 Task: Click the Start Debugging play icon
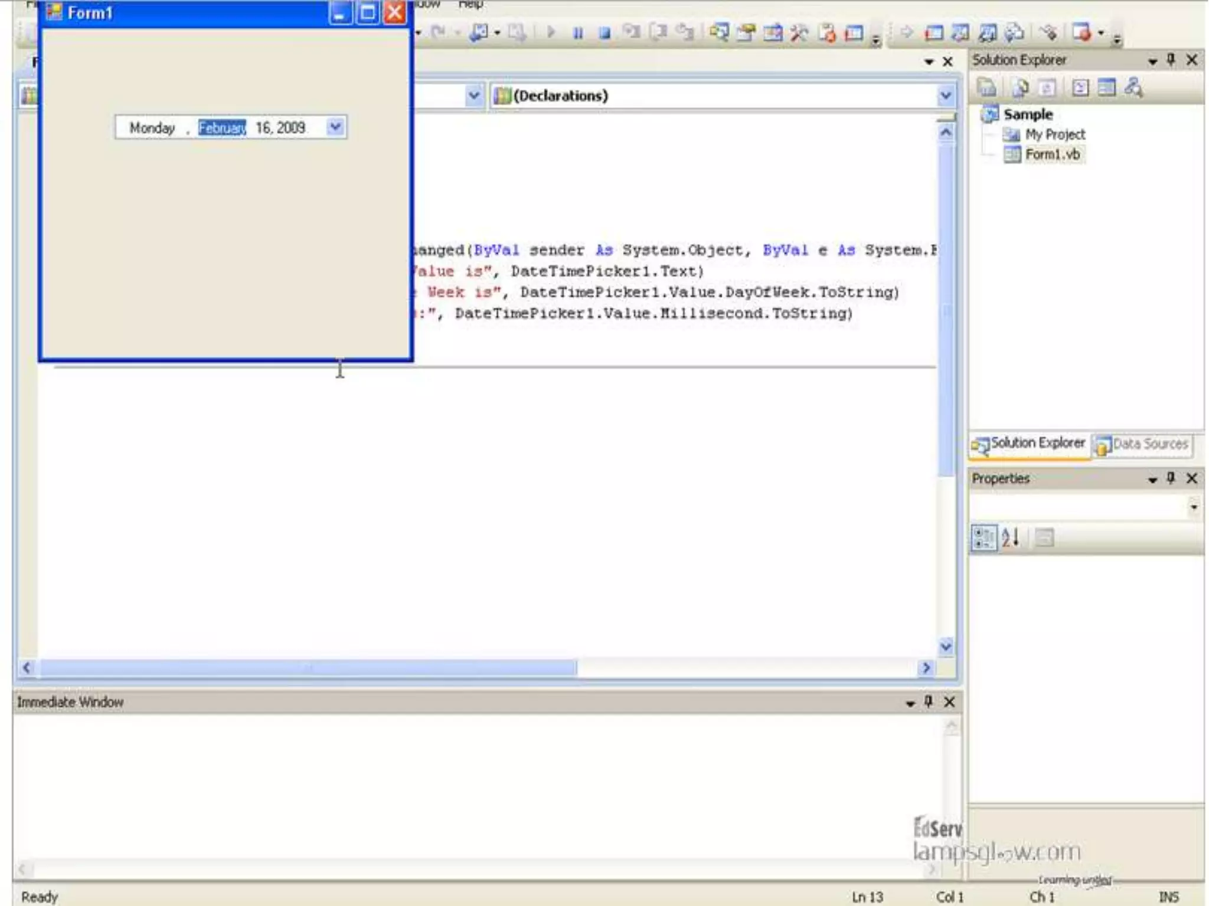coord(550,32)
